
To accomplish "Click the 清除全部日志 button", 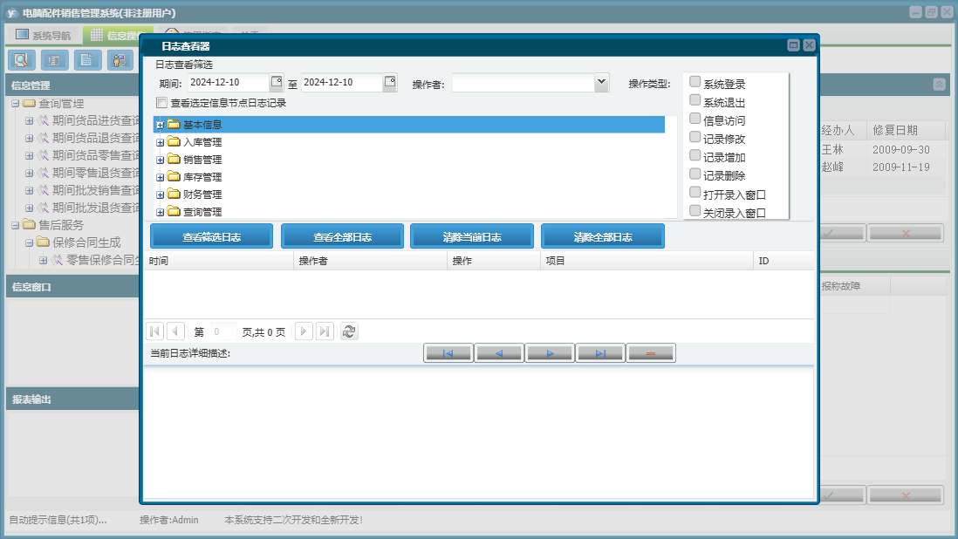I will [603, 237].
